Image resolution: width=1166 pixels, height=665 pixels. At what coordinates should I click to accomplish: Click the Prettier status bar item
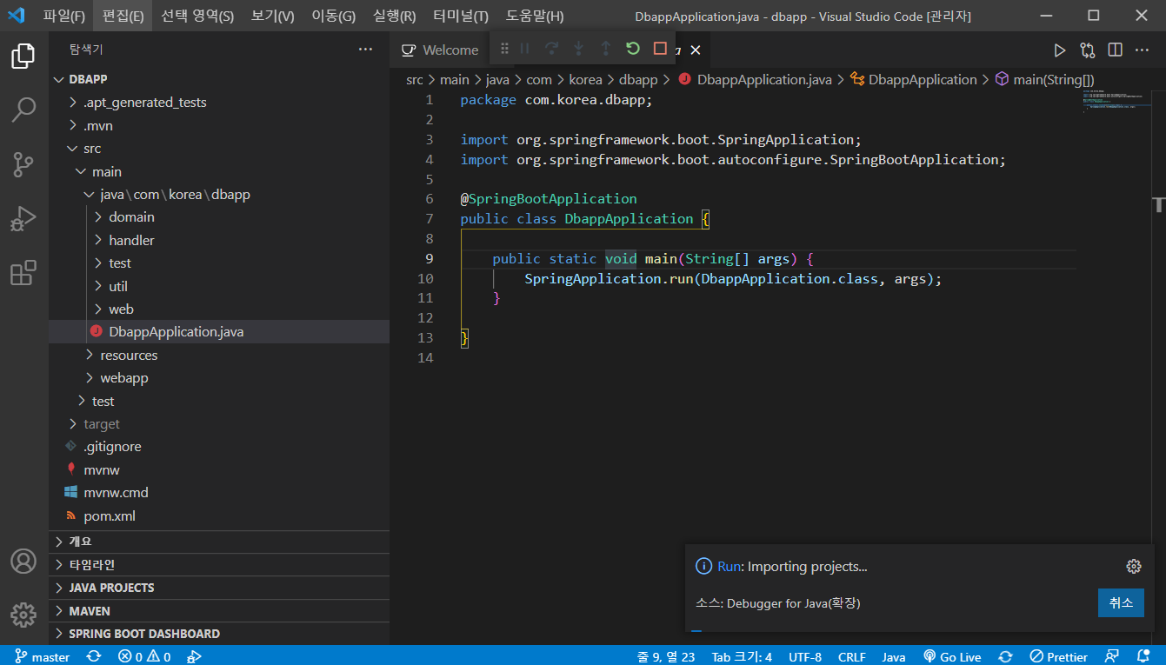[1058, 657]
